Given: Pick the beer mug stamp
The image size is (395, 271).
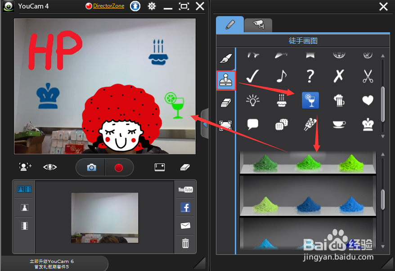Looking at the screenshot, I should click(x=339, y=101).
